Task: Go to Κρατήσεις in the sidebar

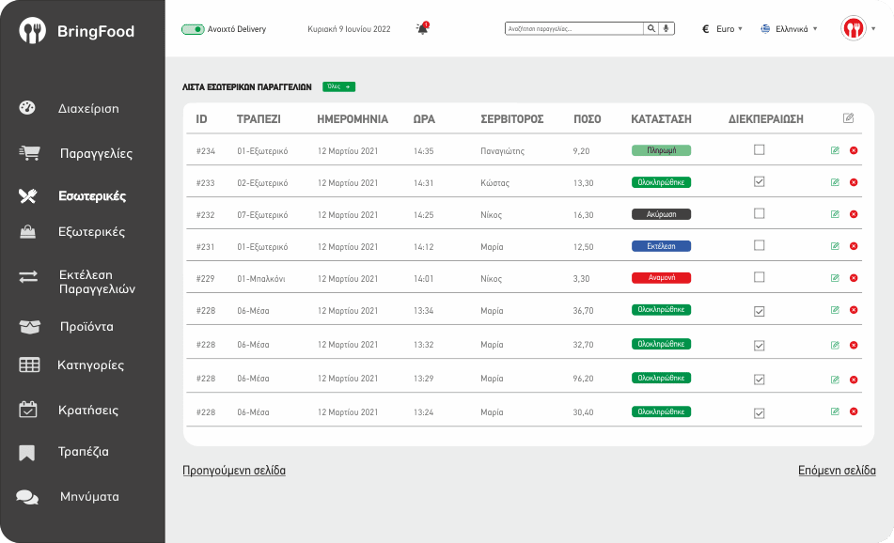Action: tap(88, 410)
